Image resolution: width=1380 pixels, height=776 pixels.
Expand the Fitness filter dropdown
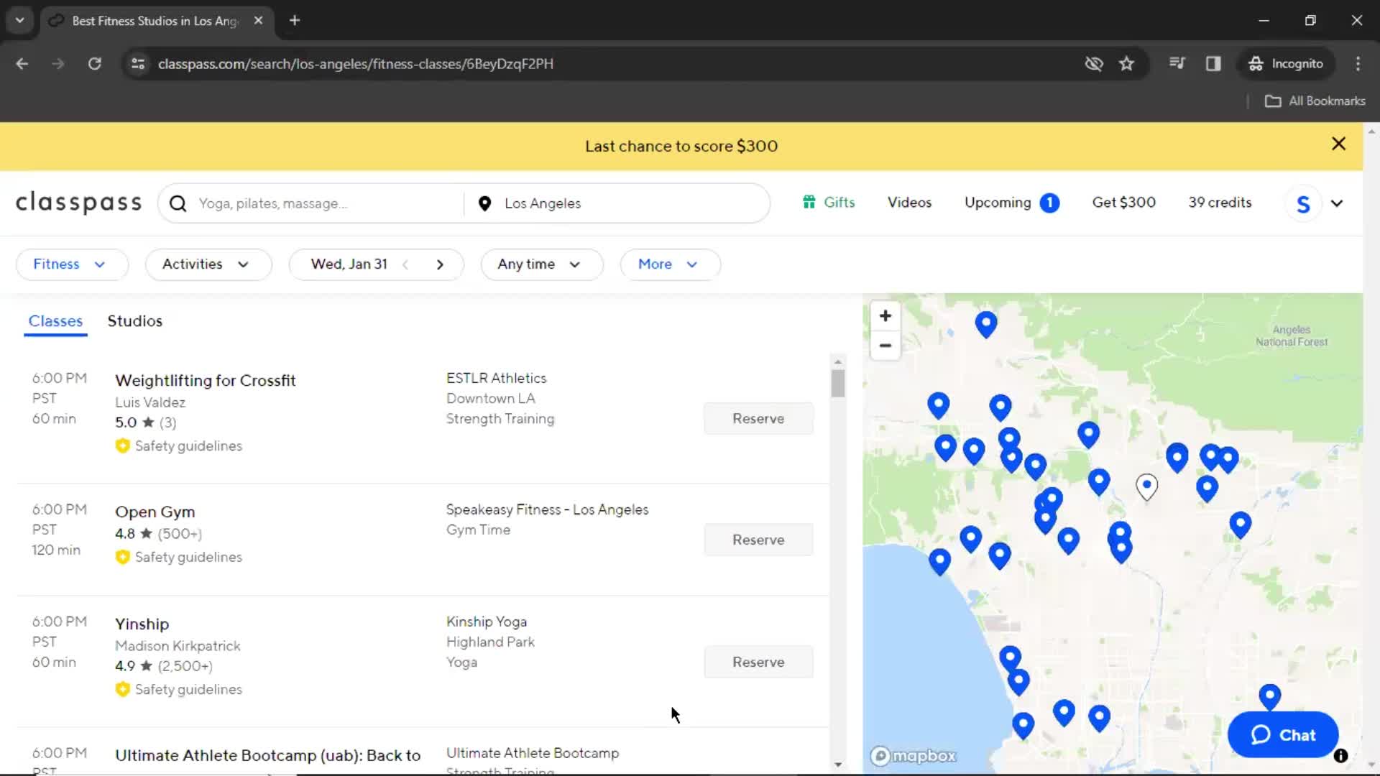[72, 264]
